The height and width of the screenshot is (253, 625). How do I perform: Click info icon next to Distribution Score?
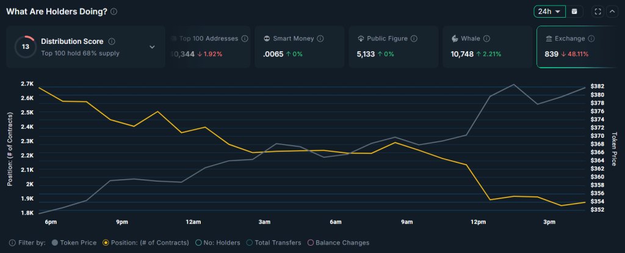[112, 41]
